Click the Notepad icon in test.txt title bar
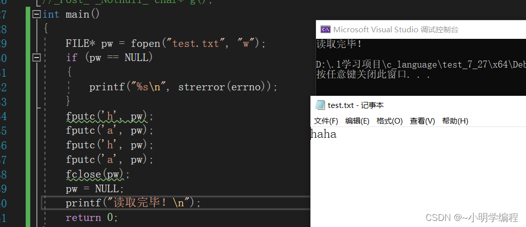 tap(321, 105)
